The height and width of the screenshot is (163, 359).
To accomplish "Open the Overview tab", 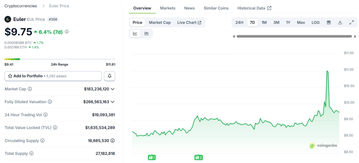I will click(142, 8).
